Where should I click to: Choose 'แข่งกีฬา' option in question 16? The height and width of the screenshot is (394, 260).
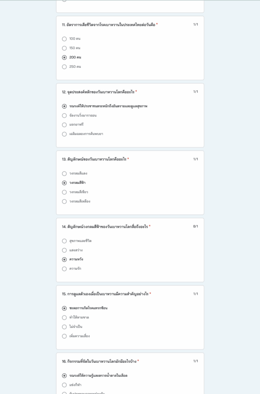(x=64, y=385)
